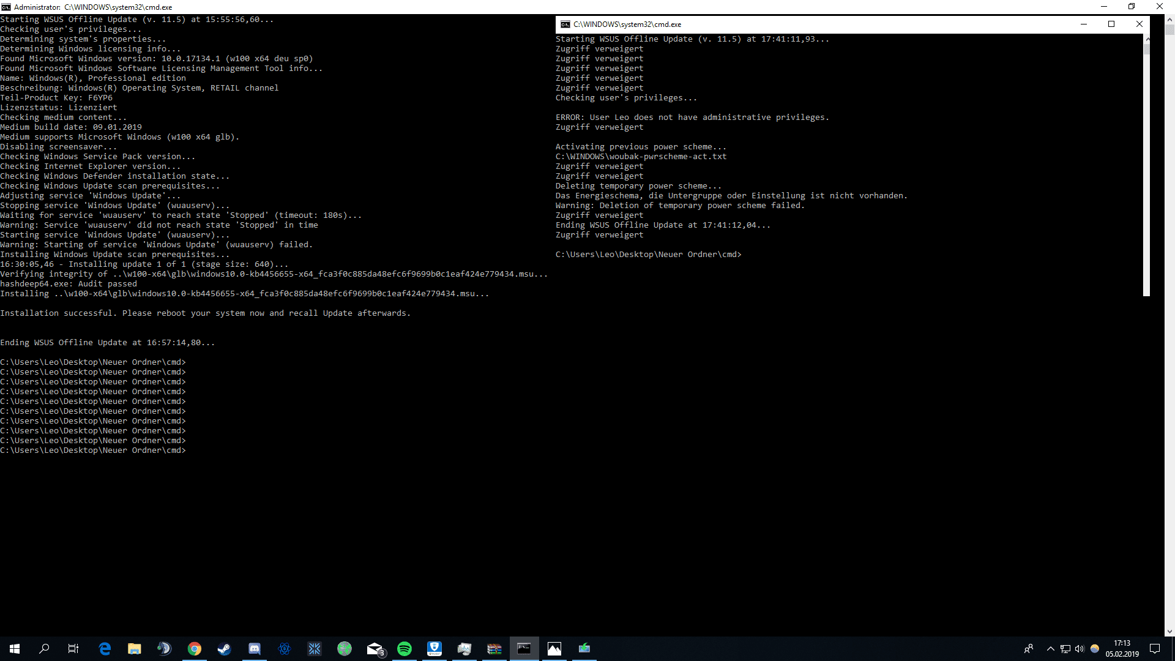Open Task View from the taskbar
The width and height of the screenshot is (1175, 661).
pos(73,649)
